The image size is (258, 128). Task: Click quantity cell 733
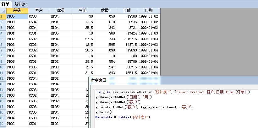click(x=105, y=39)
